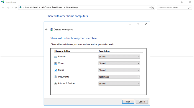Cancel the Create a Homegroup wizard
Screen dimensions: 194x108
point(142,102)
